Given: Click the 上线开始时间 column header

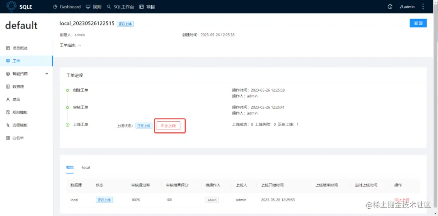Looking at the screenshot, I should tap(273, 185).
